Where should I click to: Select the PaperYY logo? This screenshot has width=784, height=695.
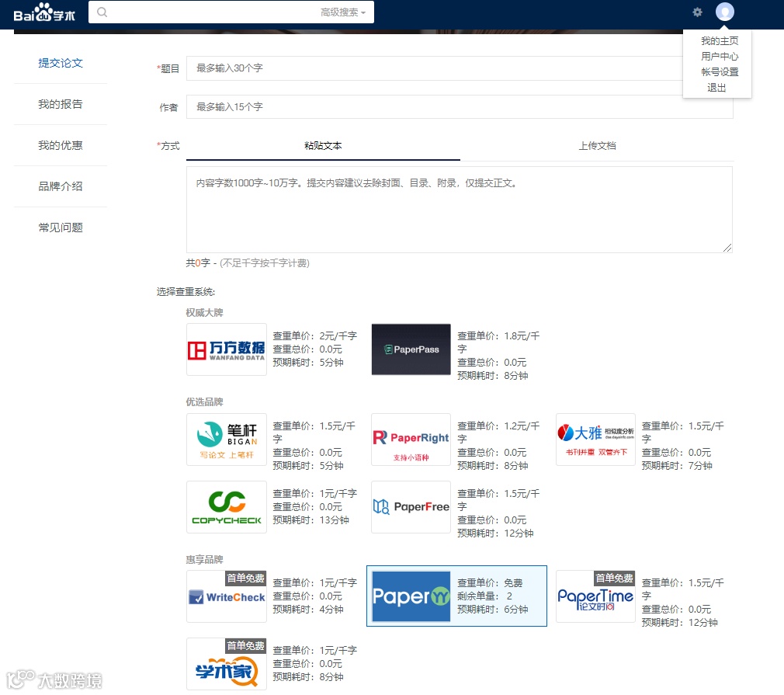pos(411,596)
